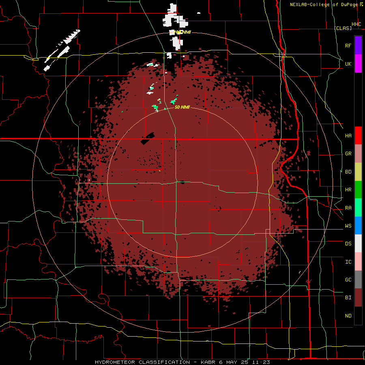Click the BD yellow legend swatch

point(358,172)
